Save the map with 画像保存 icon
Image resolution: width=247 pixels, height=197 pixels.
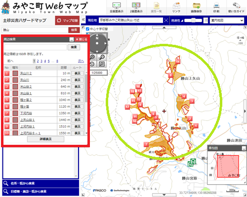click(x=196, y=7)
